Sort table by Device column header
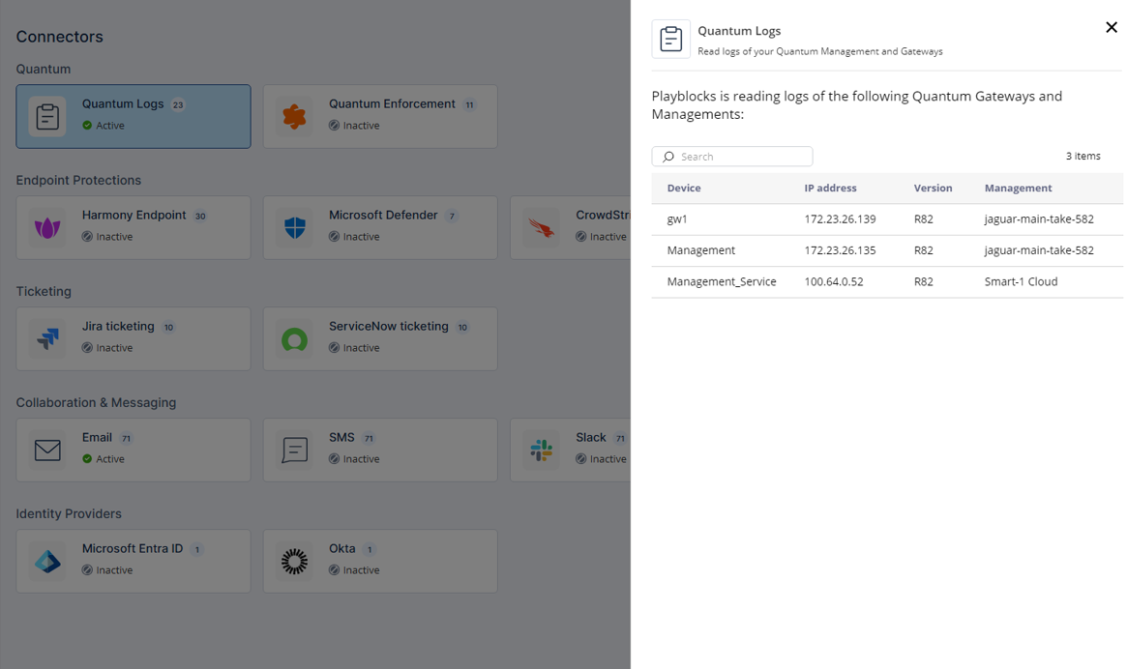The width and height of the screenshot is (1127, 669). coord(684,189)
